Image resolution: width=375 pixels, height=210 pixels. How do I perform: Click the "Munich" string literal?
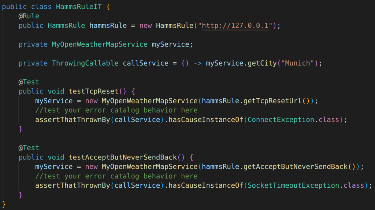pos(297,63)
